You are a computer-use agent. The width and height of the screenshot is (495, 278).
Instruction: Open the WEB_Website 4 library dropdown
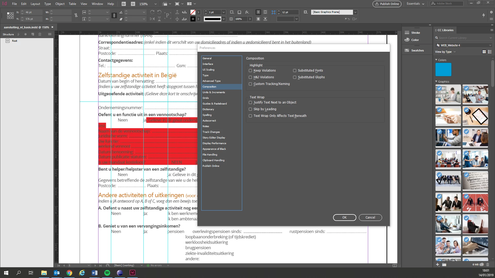click(490, 45)
